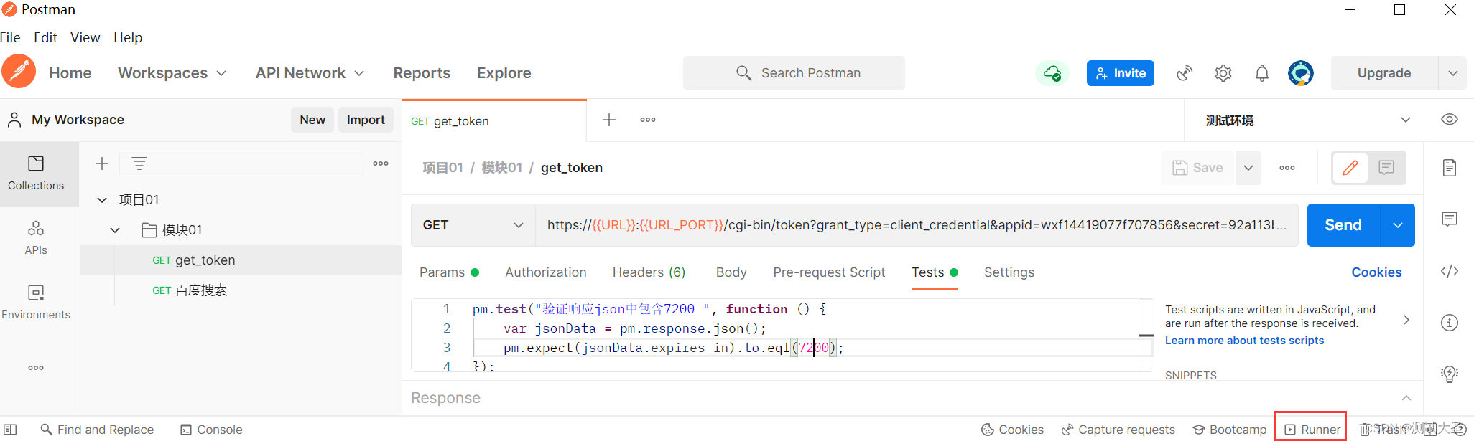Click the New button

point(312,120)
